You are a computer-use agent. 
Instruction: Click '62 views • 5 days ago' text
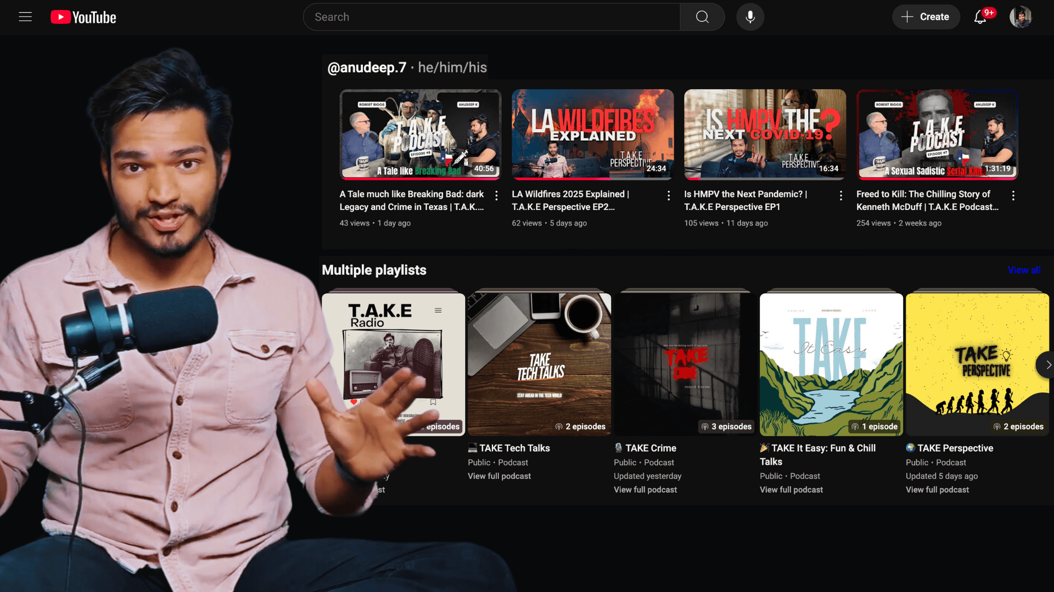tap(550, 223)
